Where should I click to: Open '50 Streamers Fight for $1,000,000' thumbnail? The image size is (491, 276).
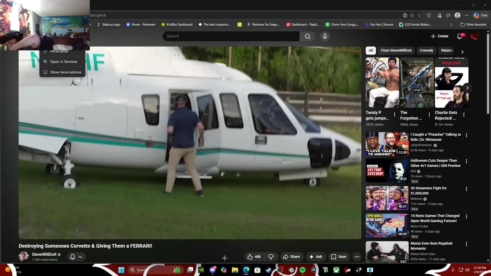(x=387, y=198)
